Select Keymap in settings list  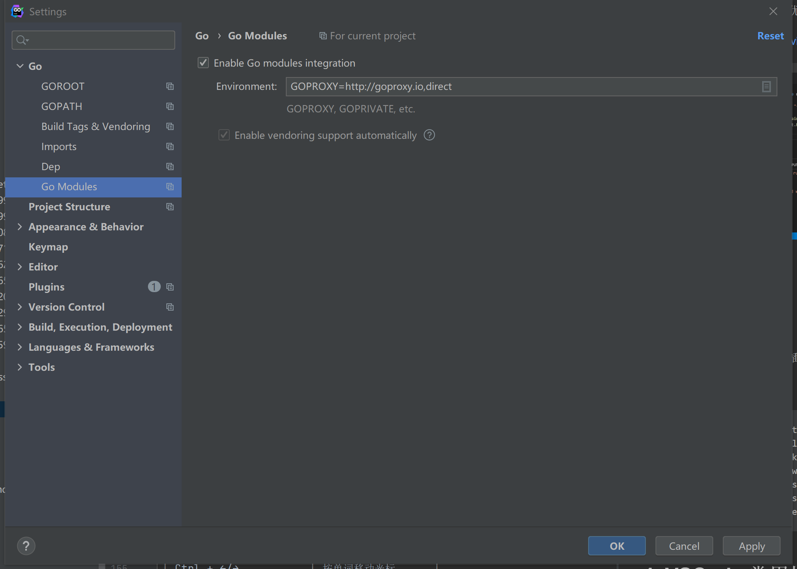(x=48, y=247)
